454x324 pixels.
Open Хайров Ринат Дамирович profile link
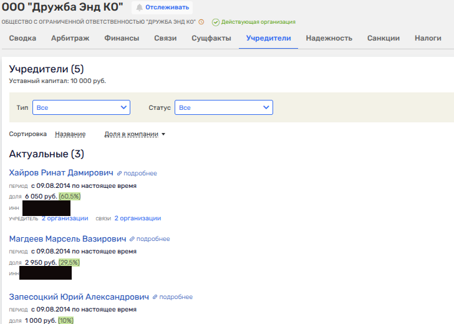[x=61, y=173]
